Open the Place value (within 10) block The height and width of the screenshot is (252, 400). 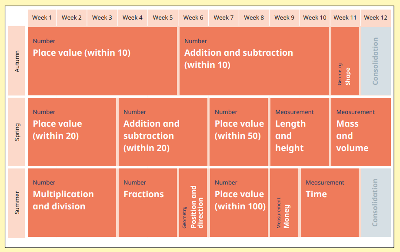point(102,61)
